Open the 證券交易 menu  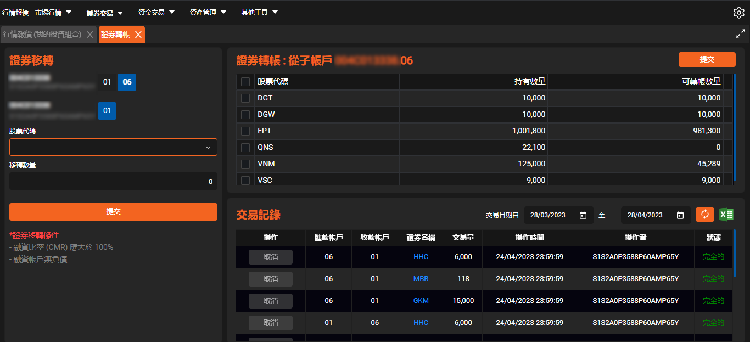pos(104,13)
